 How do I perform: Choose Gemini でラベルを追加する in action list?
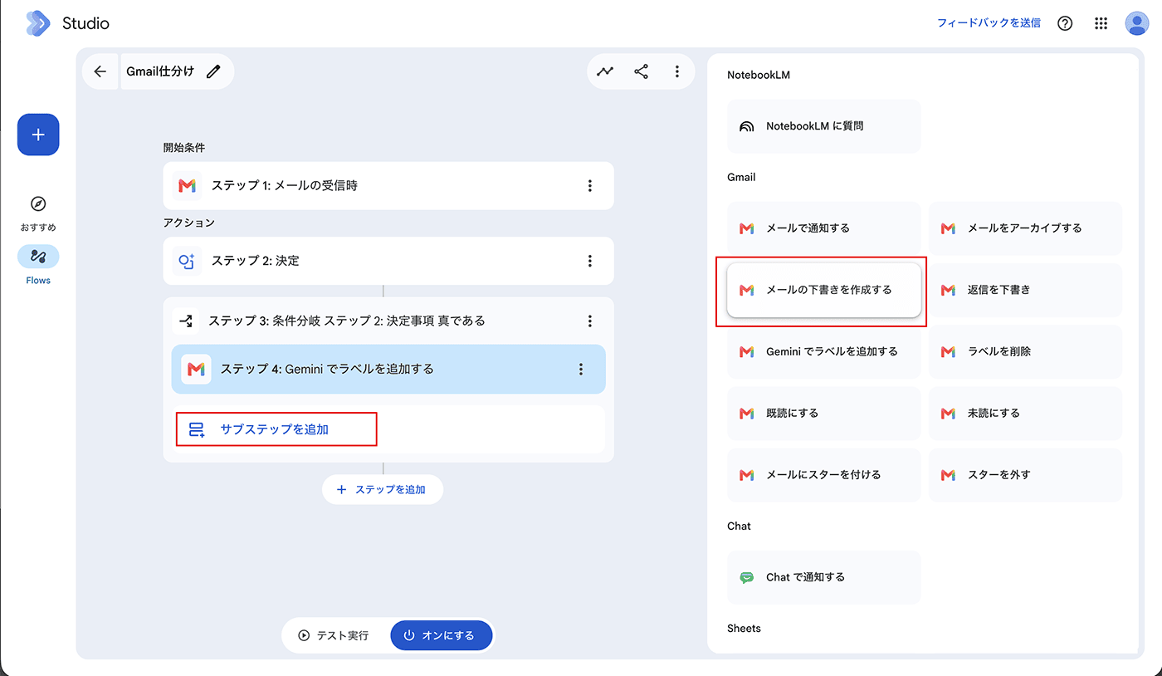824,351
